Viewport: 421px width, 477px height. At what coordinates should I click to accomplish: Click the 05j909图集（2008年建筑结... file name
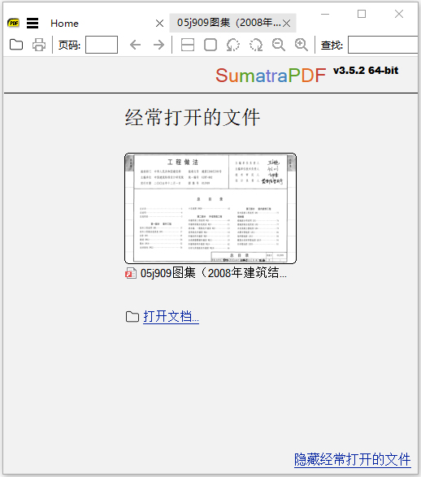[214, 273]
